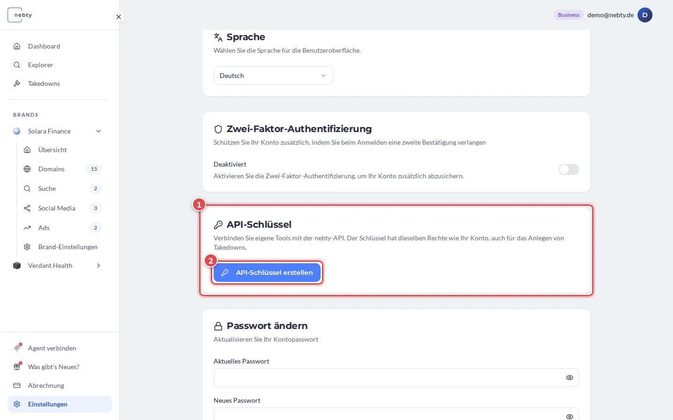Click the Dashboard home icon
The width and height of the screenshot is (673, 420).
click(x=17, y=46)
